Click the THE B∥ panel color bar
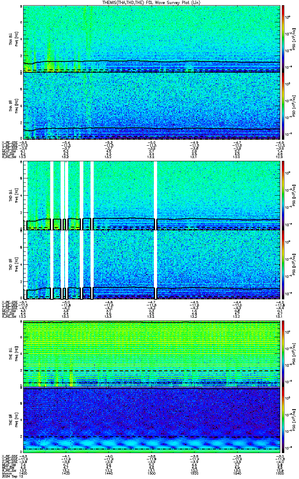The width and height of the screenshot is (299, 479). click(283, 419)
